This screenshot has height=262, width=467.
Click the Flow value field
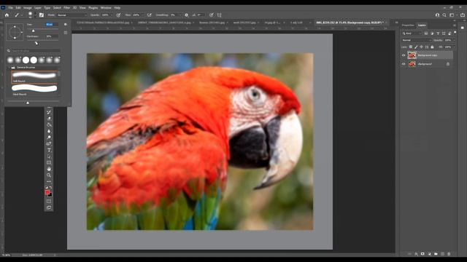click(137, 15)
